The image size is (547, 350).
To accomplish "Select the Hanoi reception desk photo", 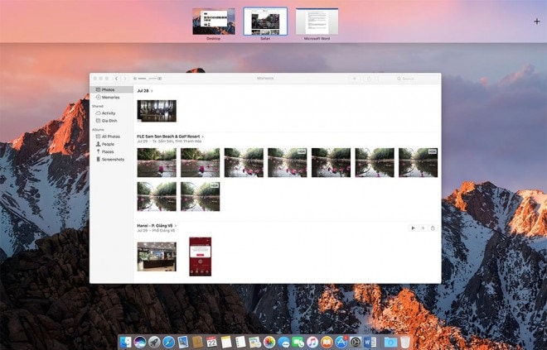I will [x=157, y=257].
